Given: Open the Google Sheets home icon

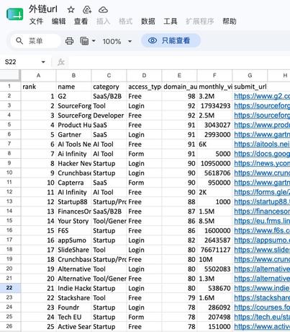Looking at the screenshot, I should (15, 14).
